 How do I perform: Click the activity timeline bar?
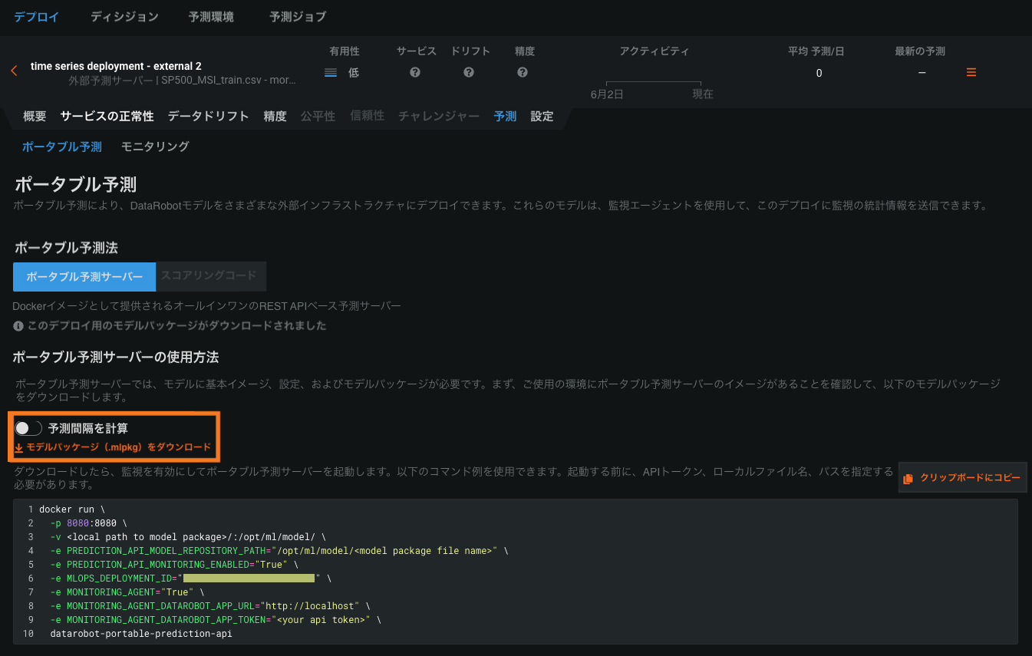[x=653, y=82]
